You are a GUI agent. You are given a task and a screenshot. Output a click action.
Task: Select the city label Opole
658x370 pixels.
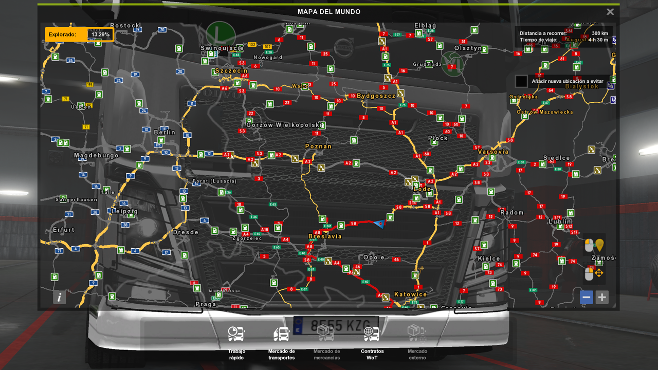(x=374, y=257)
